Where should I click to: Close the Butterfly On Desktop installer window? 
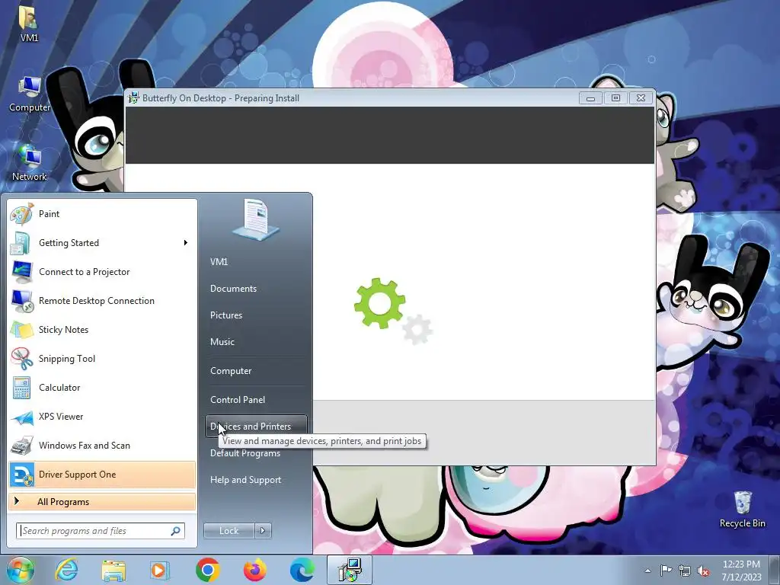641,98
